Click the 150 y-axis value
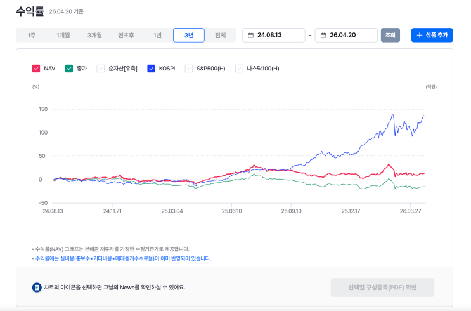The width and height of the screenshot is (471, 311). 43,109
